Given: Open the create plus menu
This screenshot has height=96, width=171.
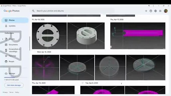Looking at the screenshot, I should [x=146, y=11].
